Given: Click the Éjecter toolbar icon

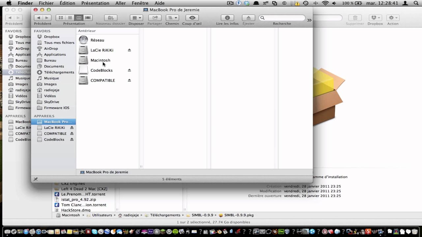Looking at the screenshot, I should pyautogui.click(x=249, y=18).
